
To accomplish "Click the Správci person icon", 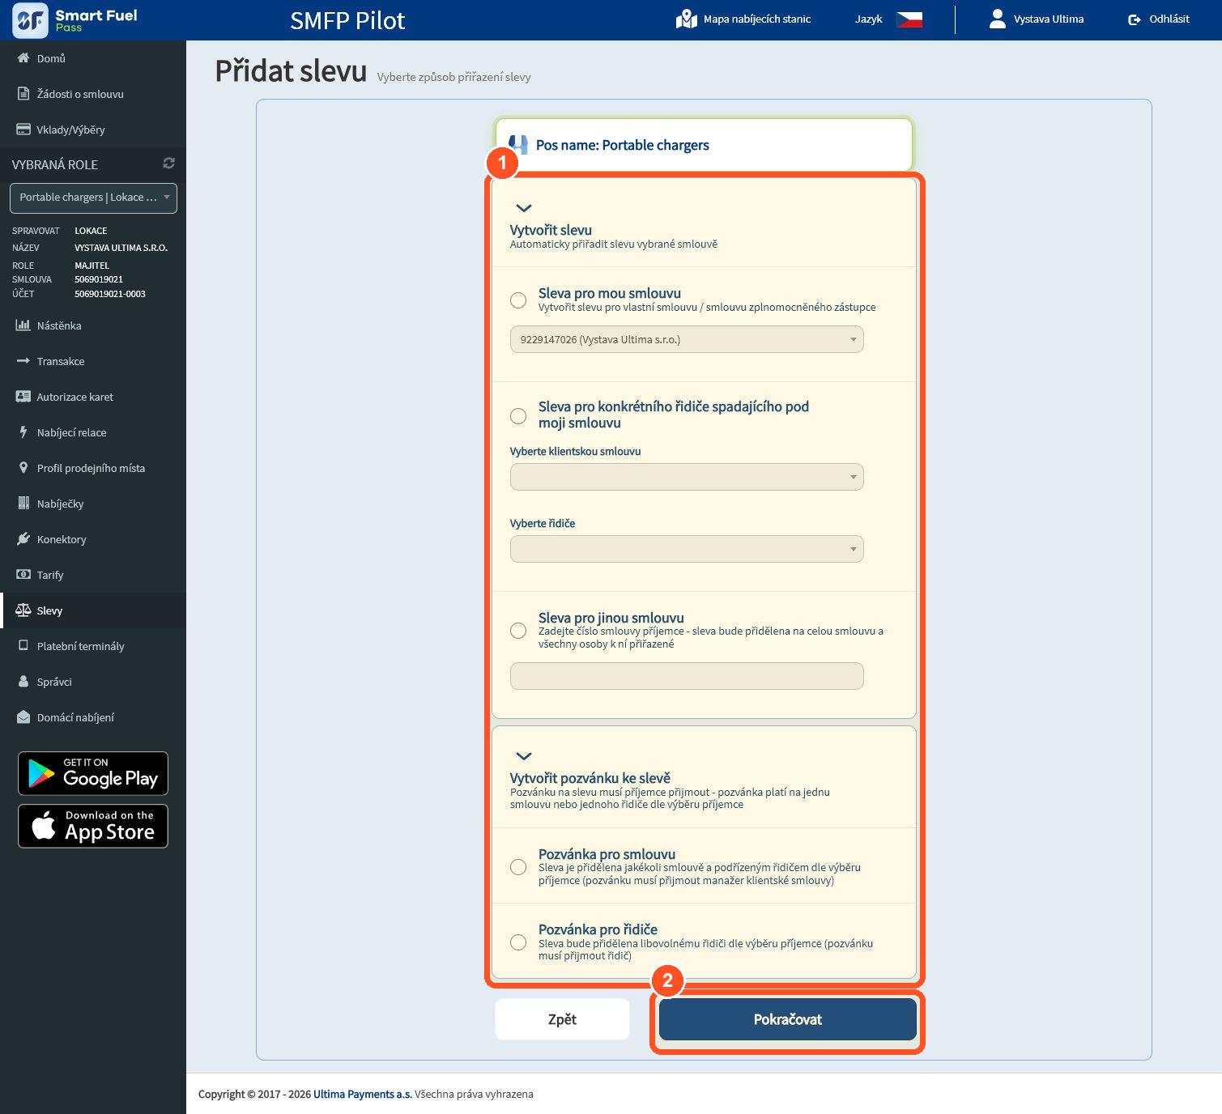I will tap(23, 682).
